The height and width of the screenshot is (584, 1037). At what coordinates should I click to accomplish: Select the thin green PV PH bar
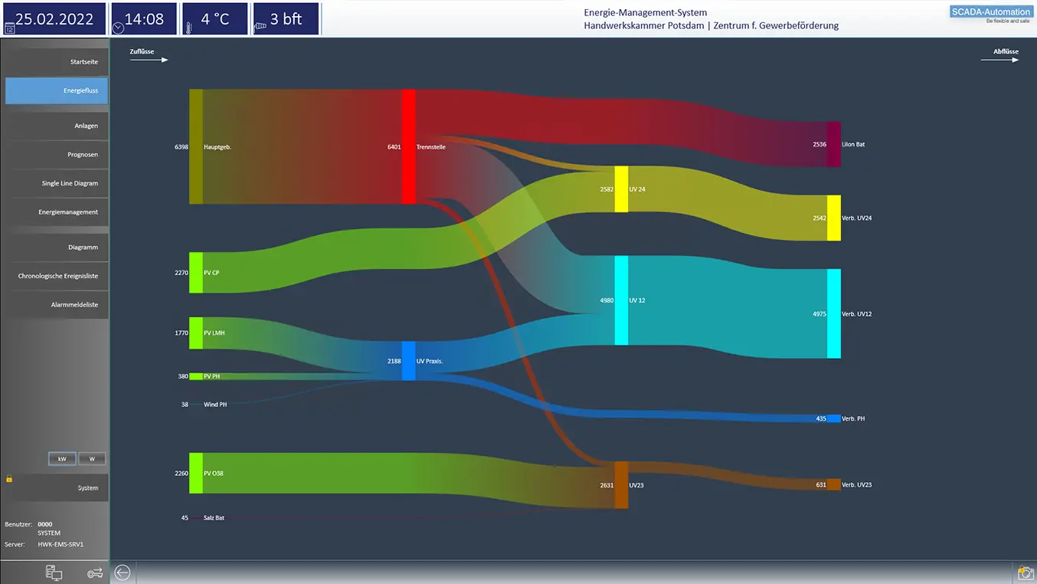[196, 376]
